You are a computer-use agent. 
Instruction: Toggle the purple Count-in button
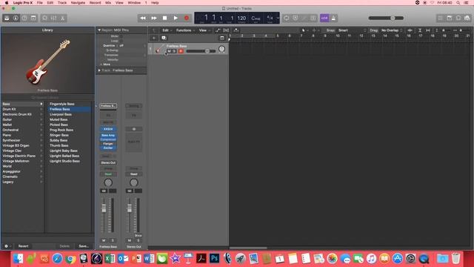pyautogui.click(x=324, y=18)
